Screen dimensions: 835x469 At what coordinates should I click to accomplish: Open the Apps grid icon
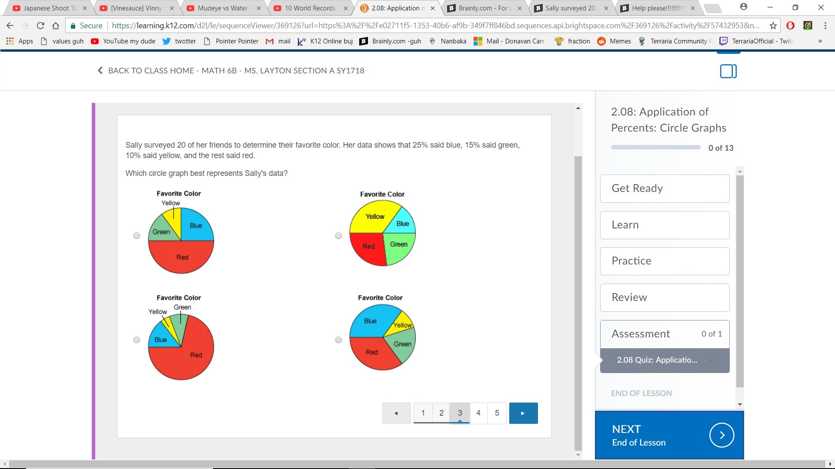click(x=10, y=41)
